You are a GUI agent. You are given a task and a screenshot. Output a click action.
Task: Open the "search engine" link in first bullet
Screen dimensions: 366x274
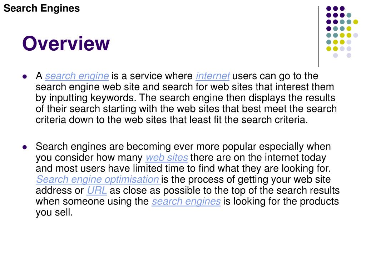click(77, 76)
